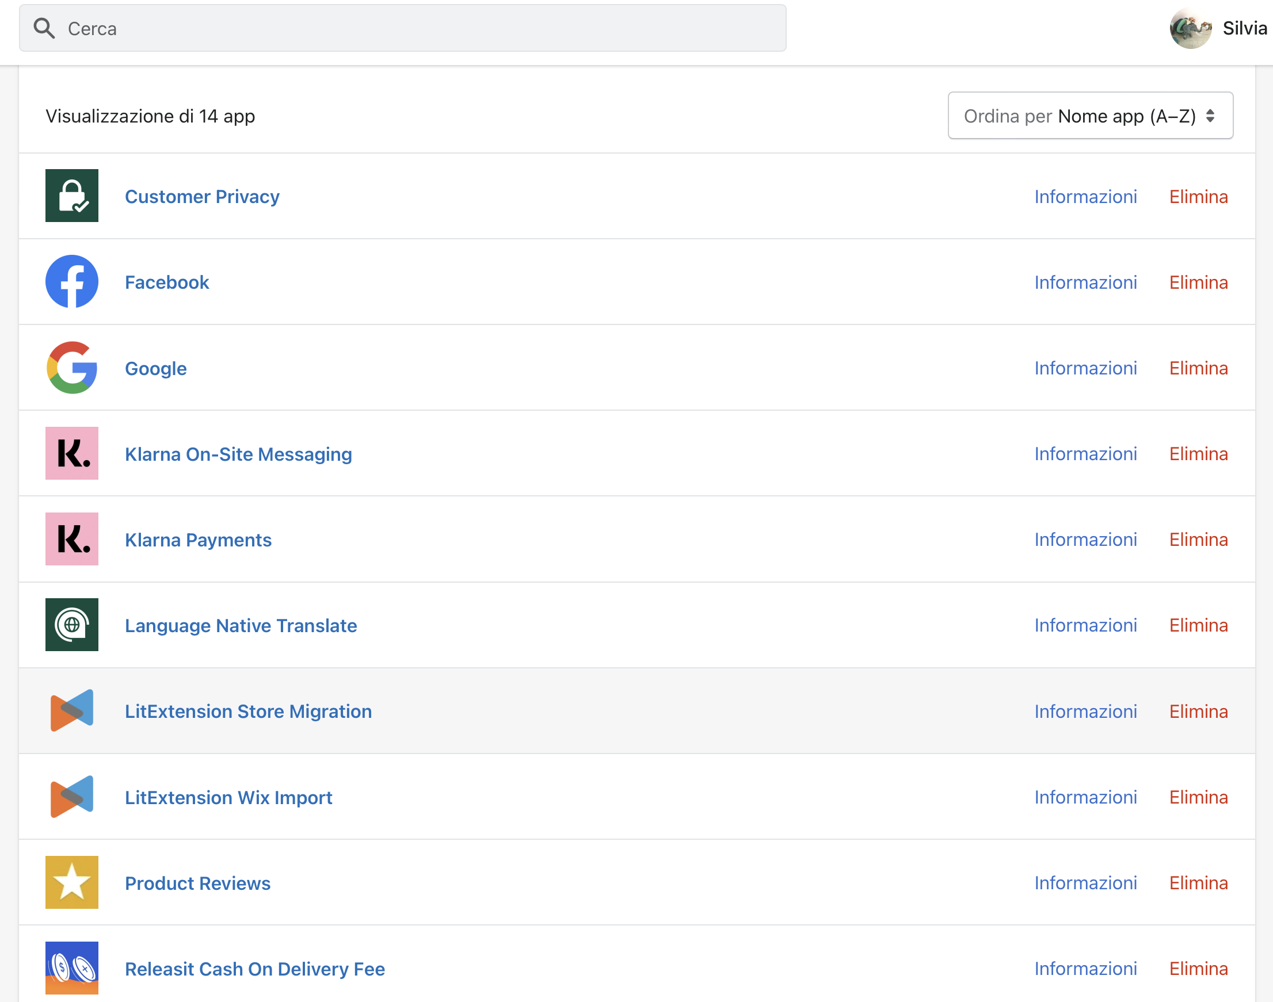Click the Google G logo icon

(x=71, y=368)
